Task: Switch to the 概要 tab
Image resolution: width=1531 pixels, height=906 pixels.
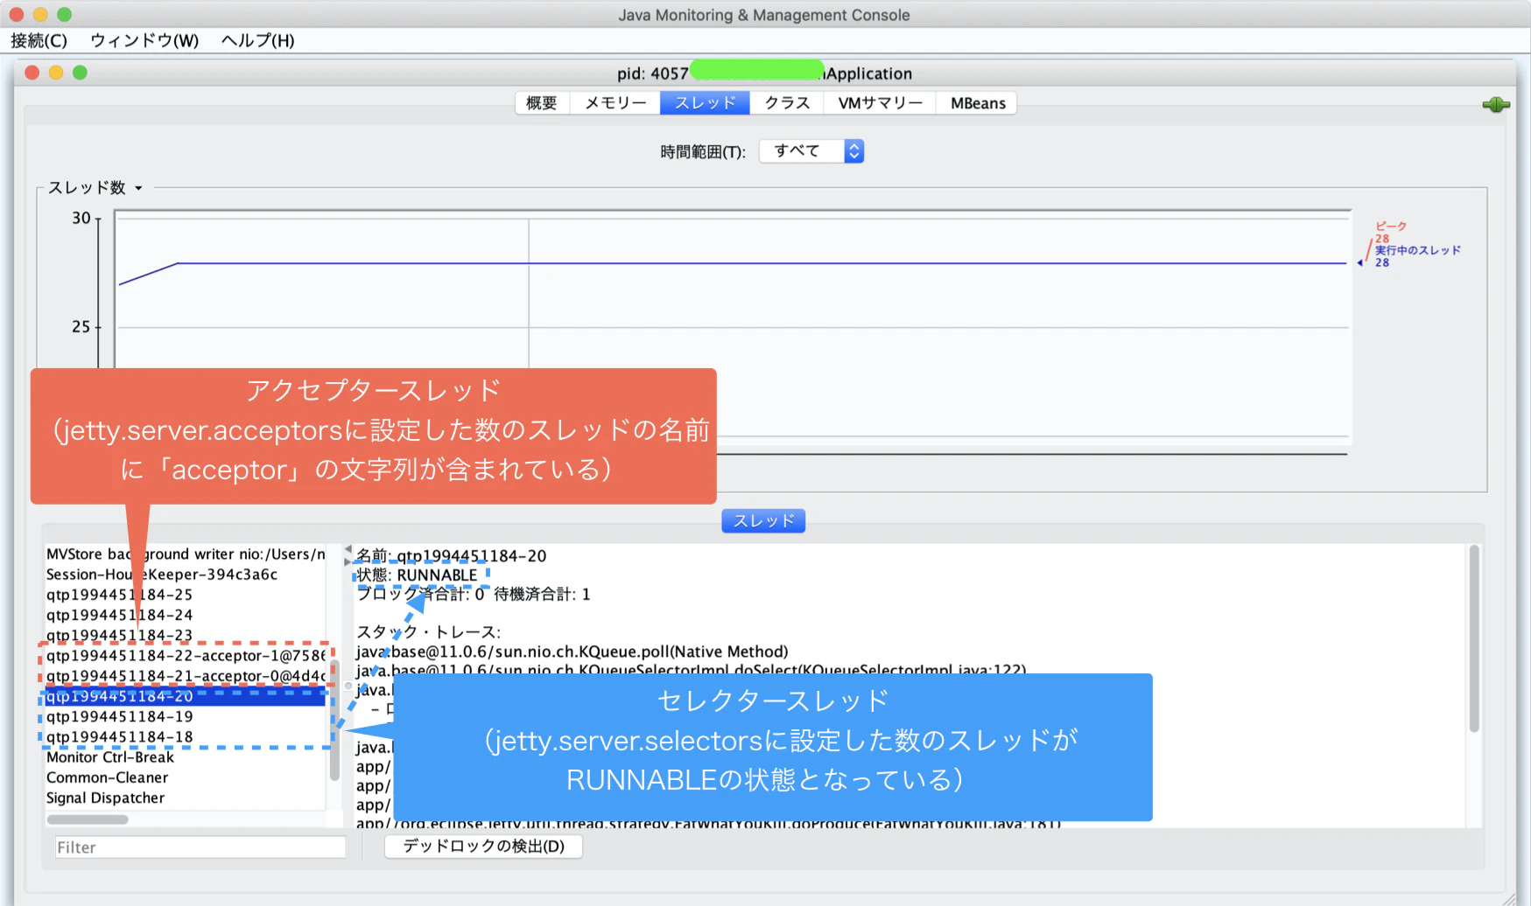Action: pyautogui.click(x=542, y=103)
